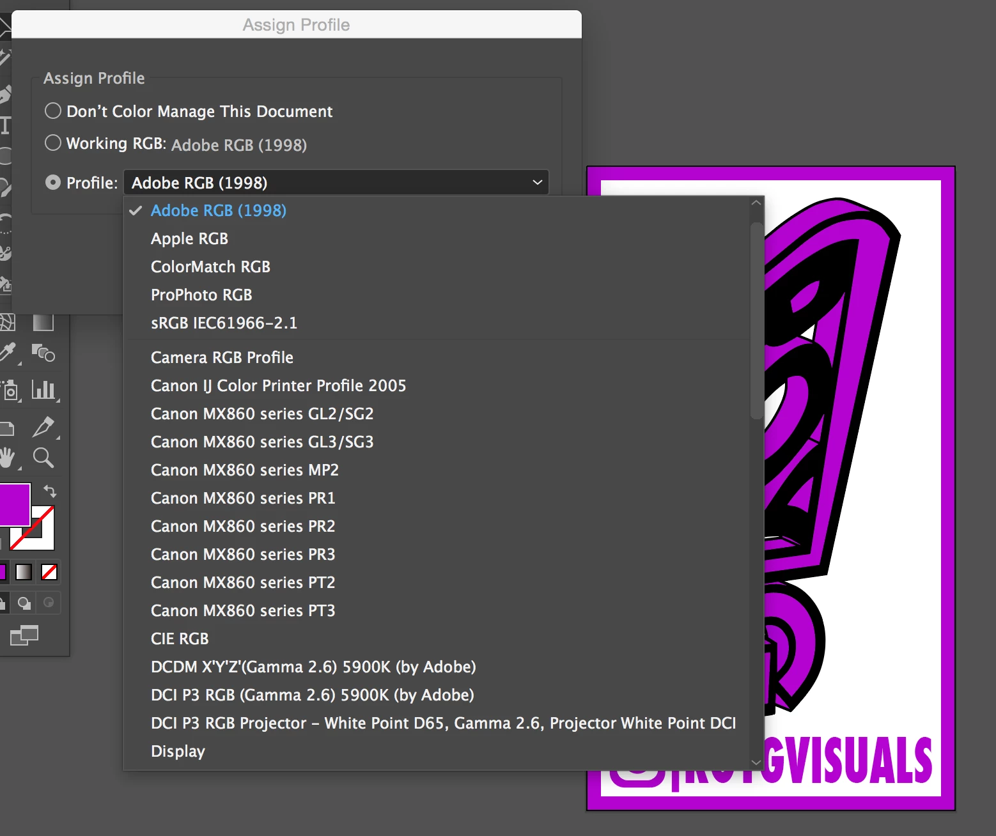Pick Canon MX860 series PT2
The width and height of the screenshot is (996, 836).
(437, 582)
